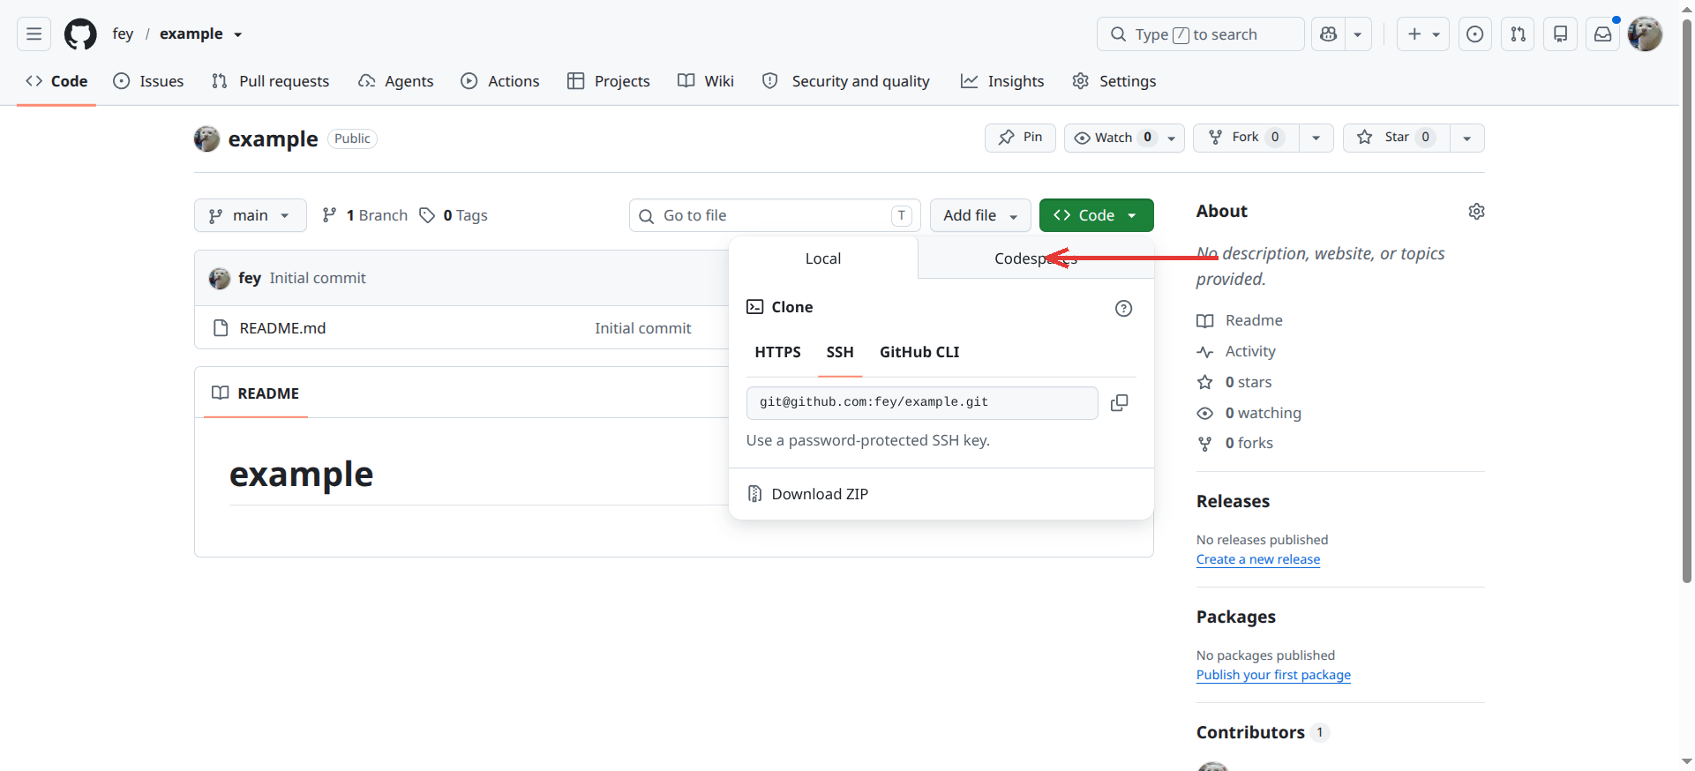Click the SSH clone URL text field
Image resolution: width=1695 pixels, height=771 pixels.
click(x=922, y=403)
